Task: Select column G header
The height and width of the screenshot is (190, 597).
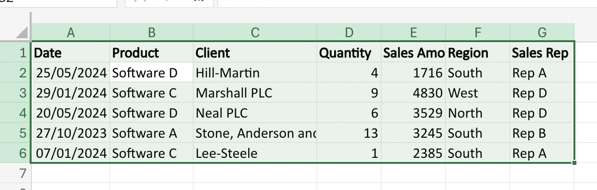Action: pos(542,32)
